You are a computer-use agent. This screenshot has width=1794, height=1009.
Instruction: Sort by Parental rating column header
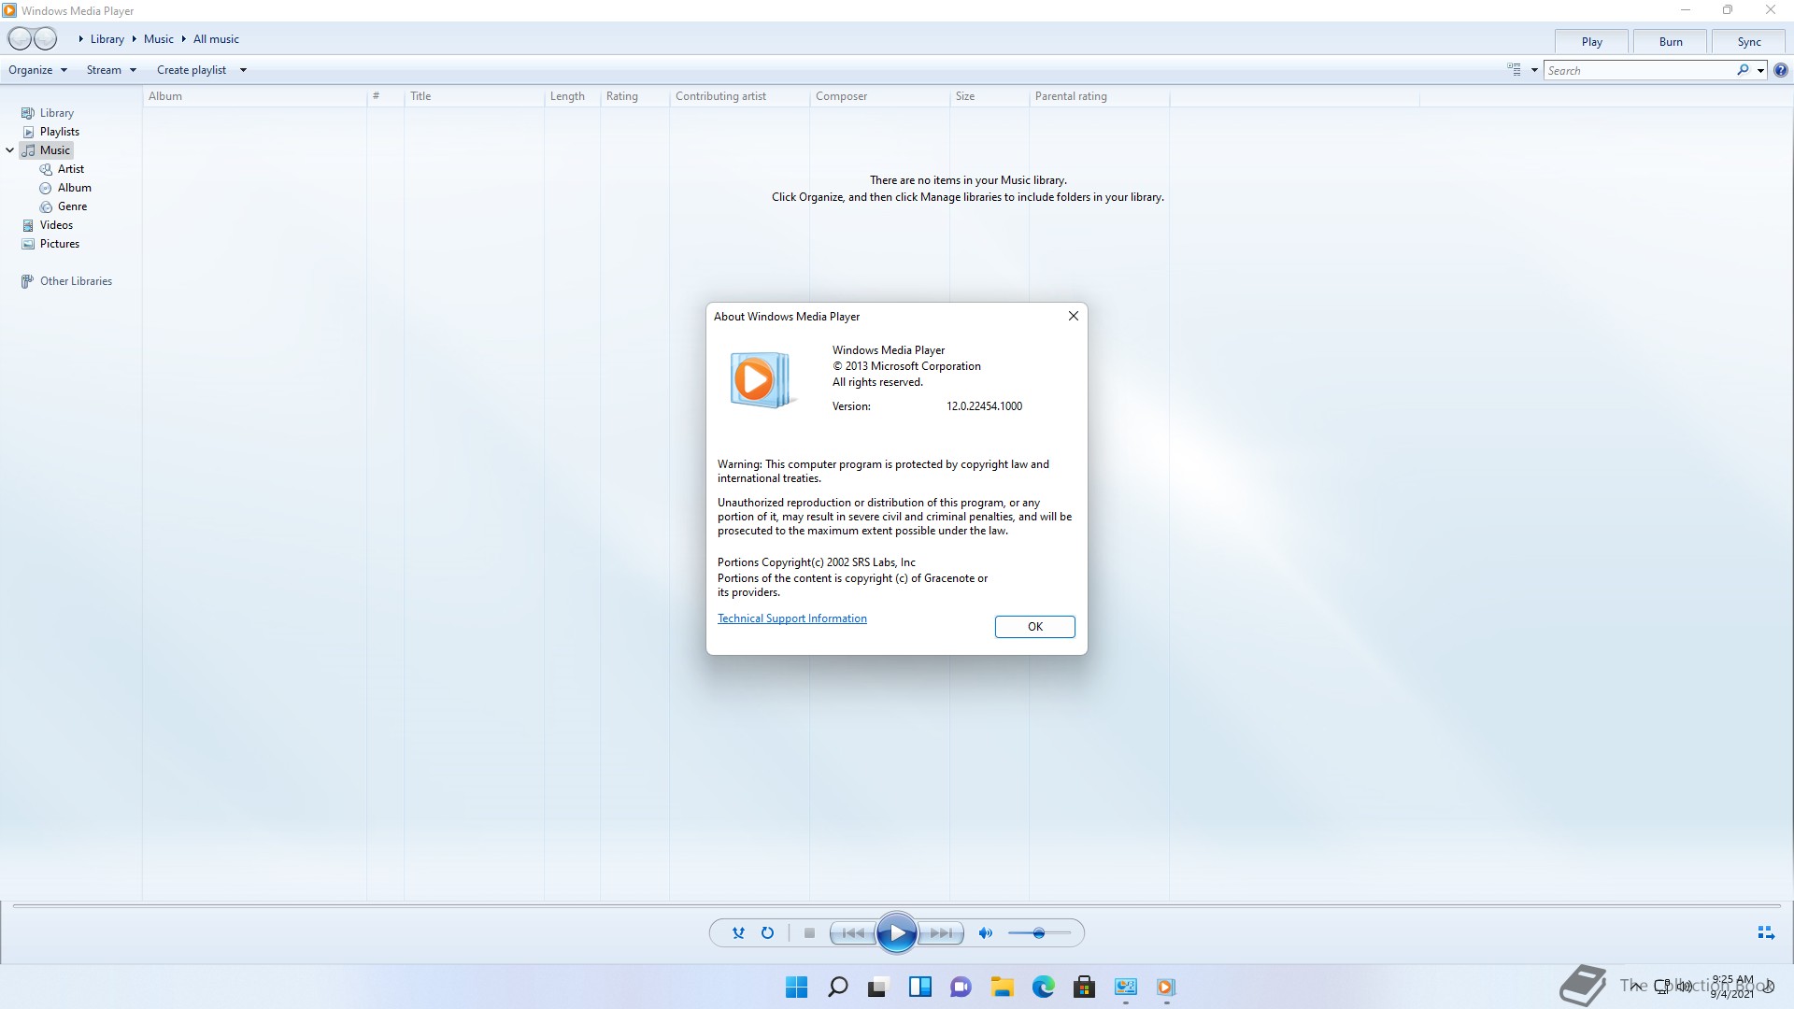(x=1099, y=96)
